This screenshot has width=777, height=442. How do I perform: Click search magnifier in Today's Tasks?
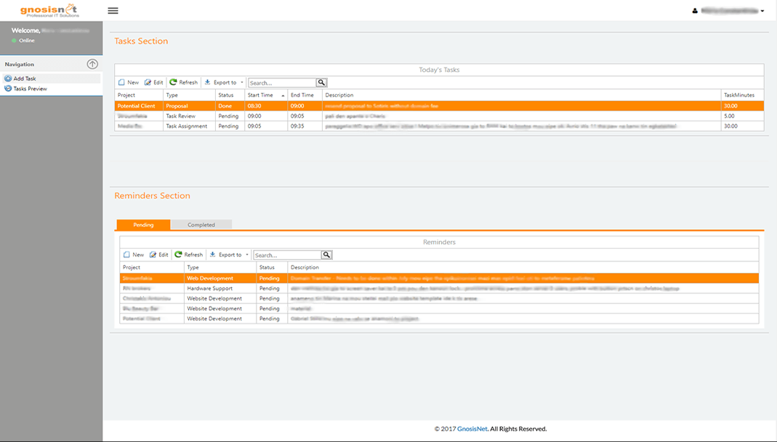pos(322,83)
